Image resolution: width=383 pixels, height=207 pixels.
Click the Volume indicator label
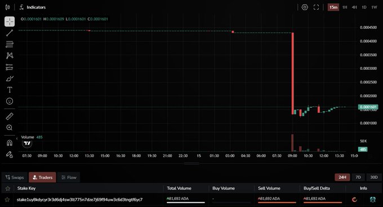[x=28, y=137]
